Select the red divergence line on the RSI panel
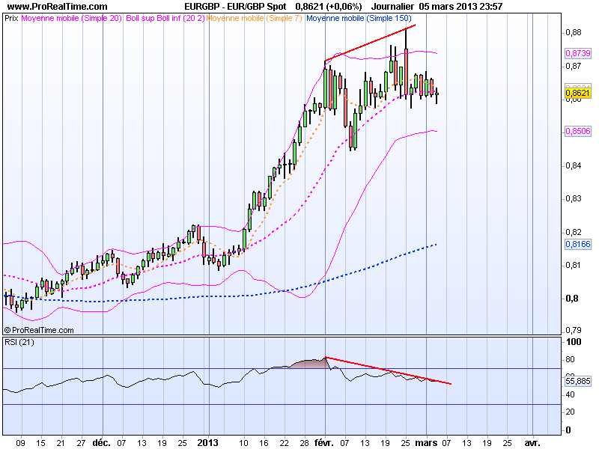599x449 pixels. (x=389, y=372)
